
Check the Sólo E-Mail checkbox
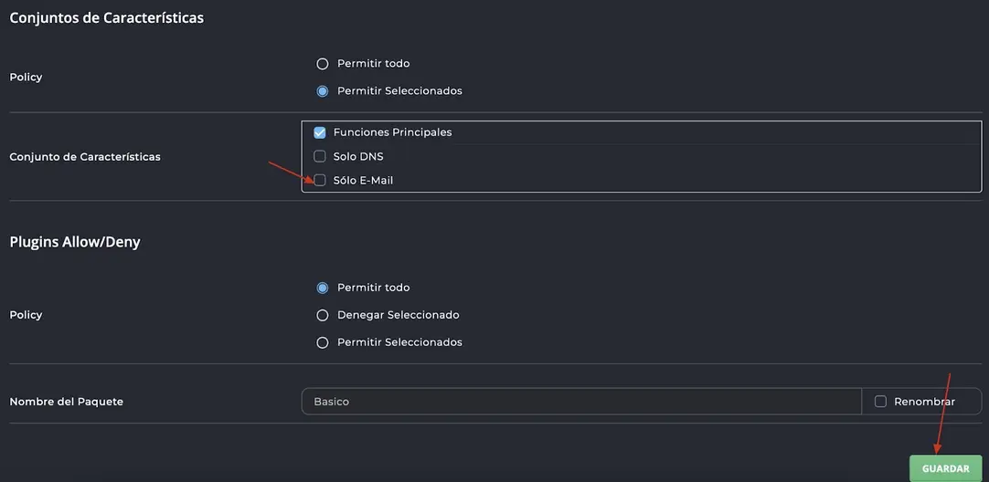pyautogui.click(x=320, y=180)
